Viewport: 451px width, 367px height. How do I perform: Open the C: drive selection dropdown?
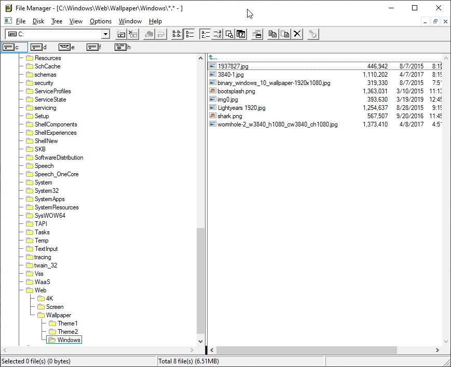(x=105, y=34)
